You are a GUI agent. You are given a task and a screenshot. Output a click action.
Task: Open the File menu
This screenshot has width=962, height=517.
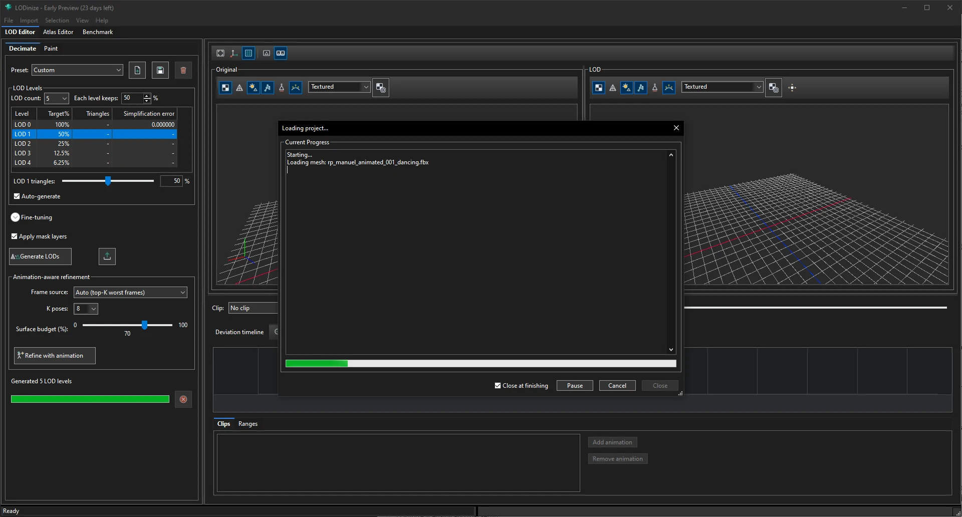click(x=9, y=21)
